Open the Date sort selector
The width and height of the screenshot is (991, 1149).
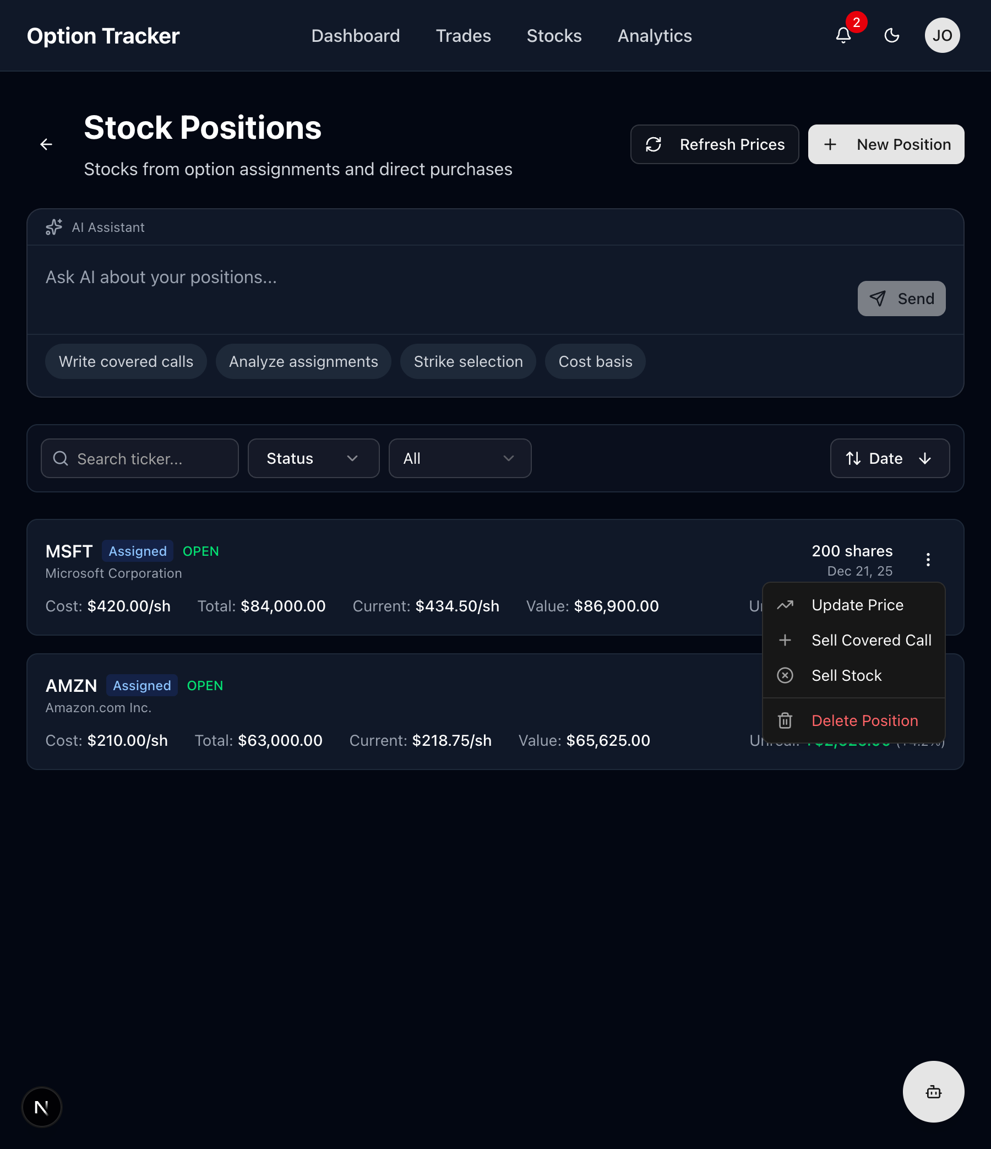tap(887, 459)
